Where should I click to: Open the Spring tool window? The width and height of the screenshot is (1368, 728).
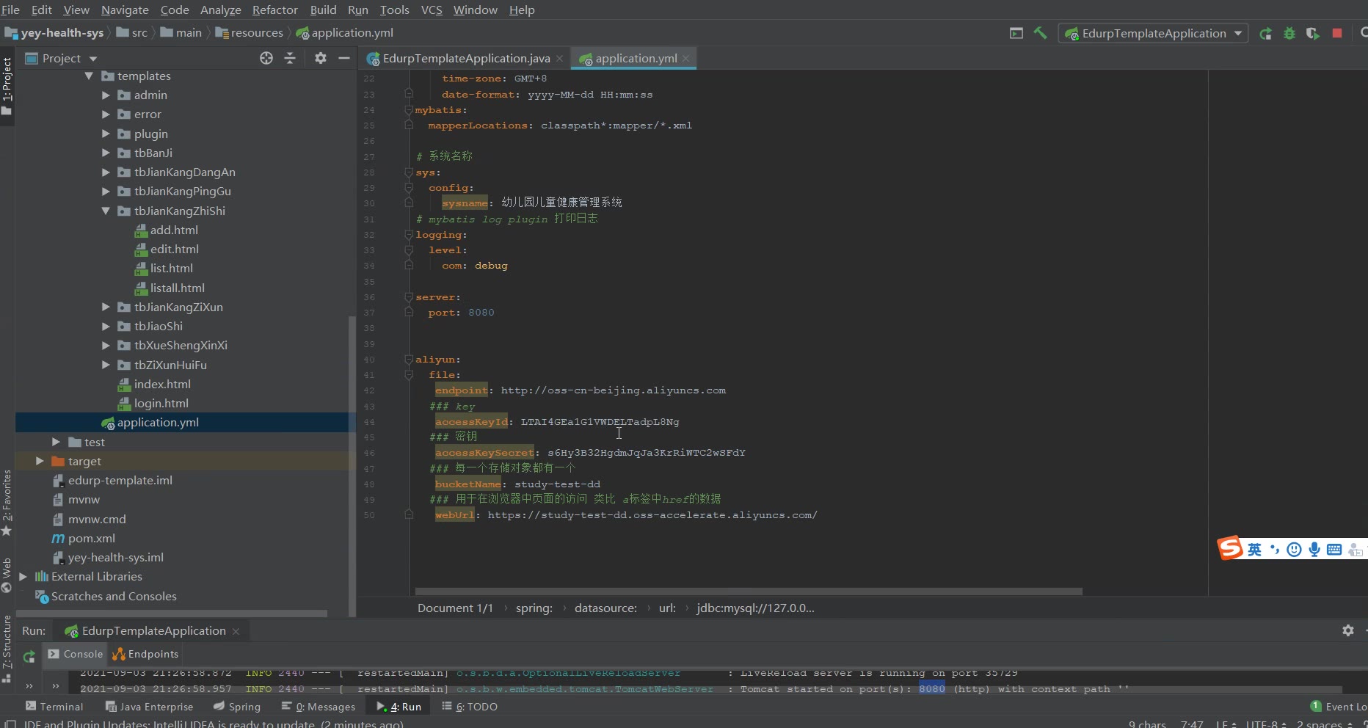[x=237, y=707]
